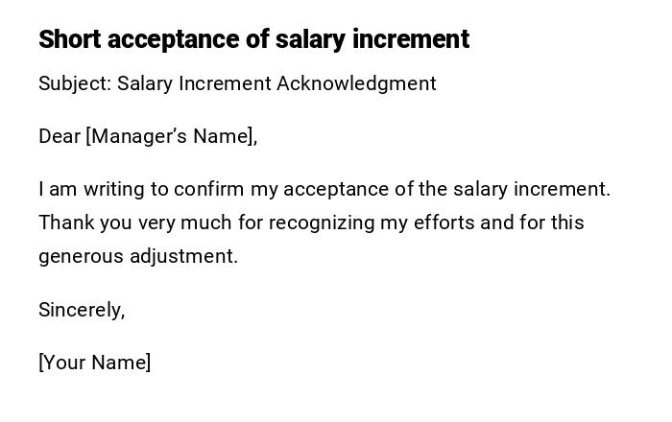Select the "[Your Name]" placeholder
This screenshot has height=422, width=672.
[x=94, y=363]
